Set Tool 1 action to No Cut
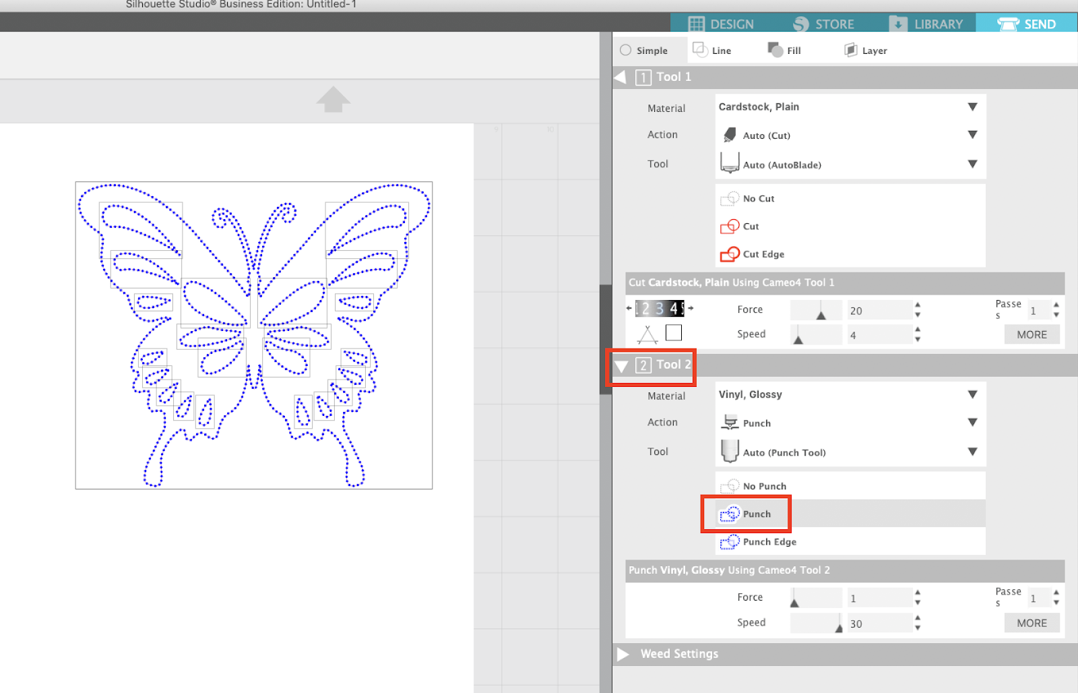Image resolution: width=1078 pixels, height=693 pixels. coord(758,198)
